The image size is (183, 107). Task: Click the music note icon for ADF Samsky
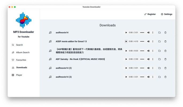(50, 59)
